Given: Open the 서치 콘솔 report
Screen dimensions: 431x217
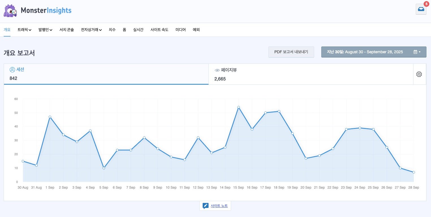Looking at the screenshot, I should (66, 30).
